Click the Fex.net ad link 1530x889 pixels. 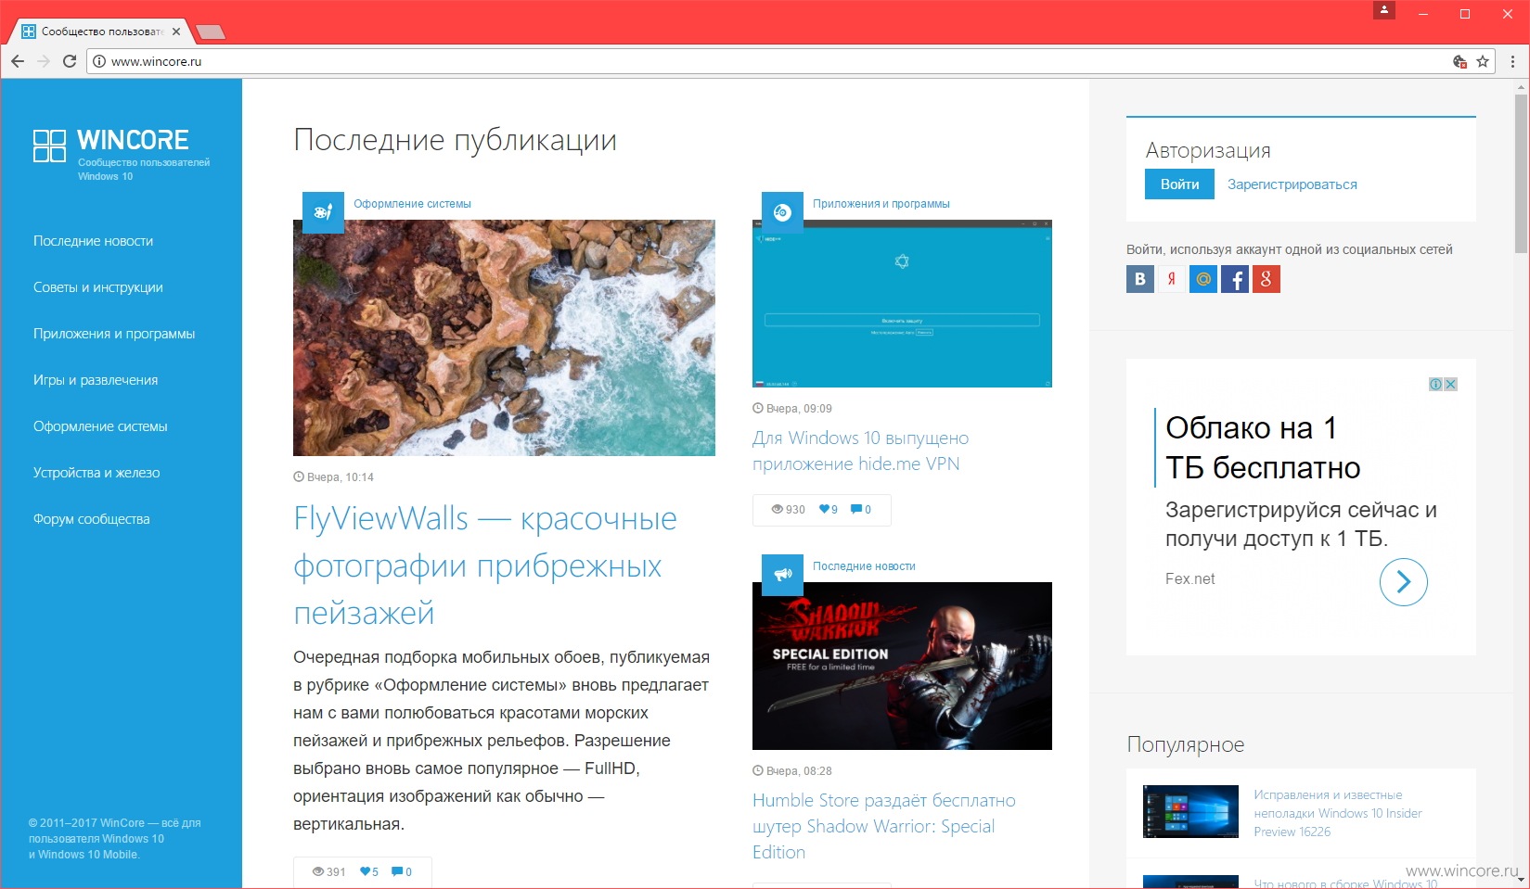[1189, 578]
